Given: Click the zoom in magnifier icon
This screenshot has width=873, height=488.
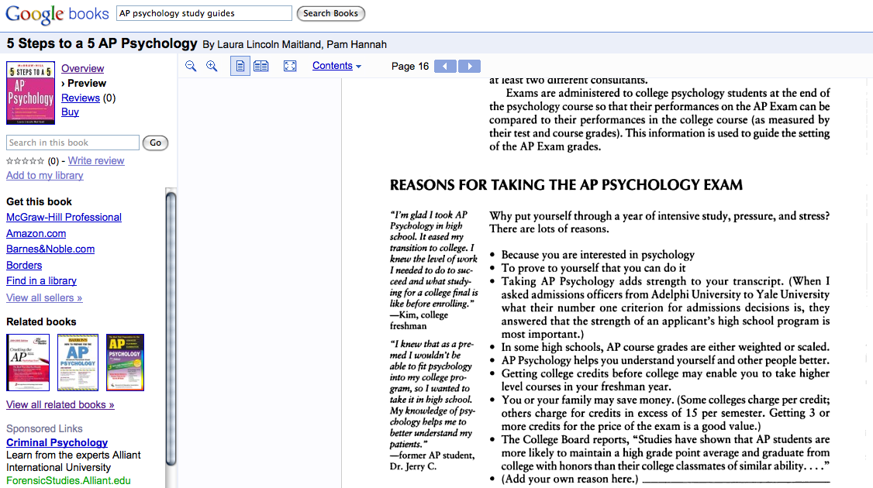Looking at the screenshot, I should 212,66.
